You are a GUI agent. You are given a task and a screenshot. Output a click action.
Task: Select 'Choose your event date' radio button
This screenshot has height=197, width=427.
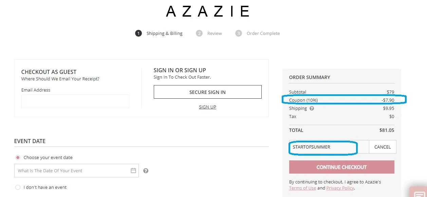coord(18,157)
